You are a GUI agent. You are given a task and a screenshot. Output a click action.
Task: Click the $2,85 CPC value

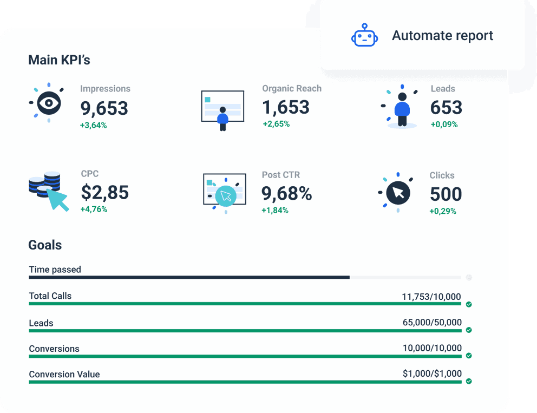click(x=106, y=193)
